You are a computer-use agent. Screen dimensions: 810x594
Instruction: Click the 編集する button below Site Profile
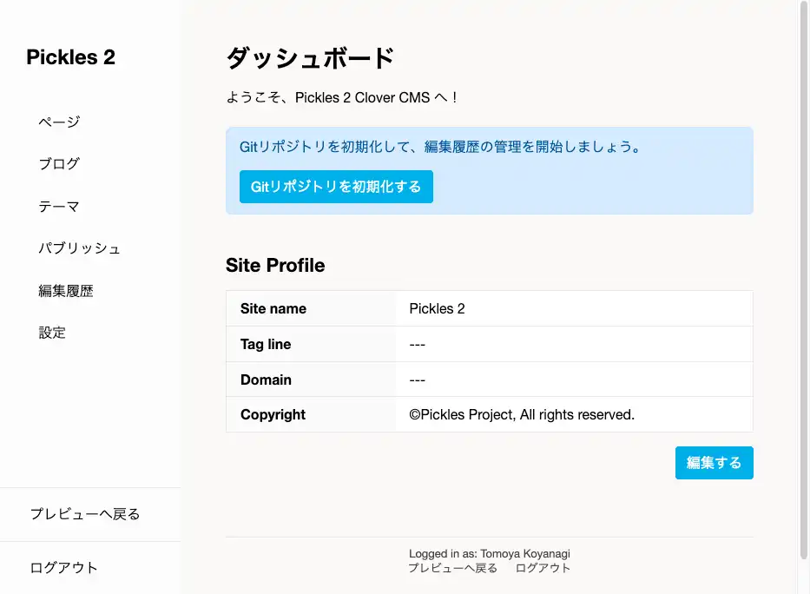coord(714,463)
